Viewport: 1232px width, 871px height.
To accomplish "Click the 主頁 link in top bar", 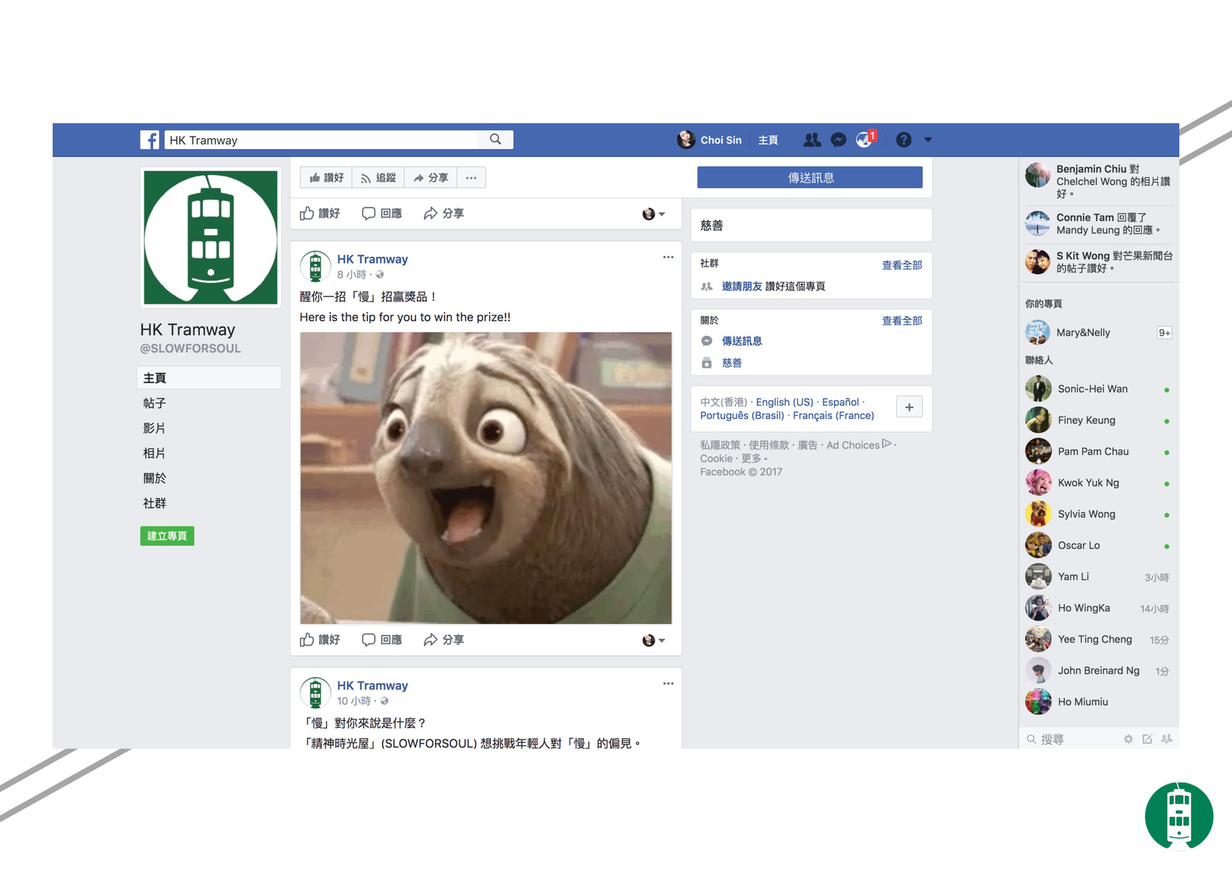I will pyautogui.click(x=768, y=140).
